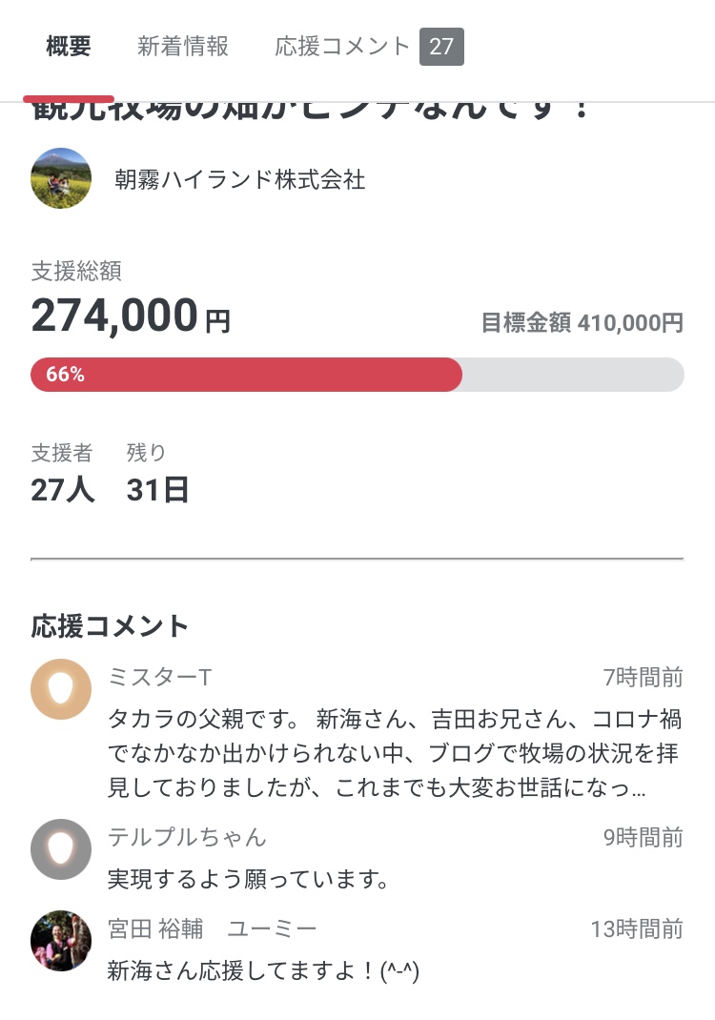The height and width of the screenshot is (1020, 715).
Task: Tap the 274,000円 total support amount
Action: click(x=131, y=316)
